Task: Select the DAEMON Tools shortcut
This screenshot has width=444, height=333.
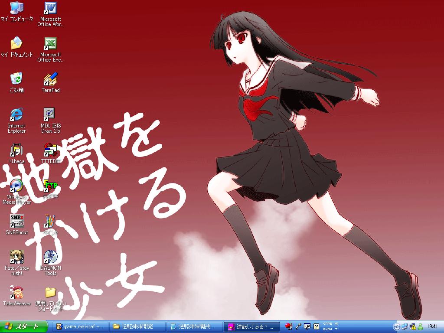Action: (50, 263)
